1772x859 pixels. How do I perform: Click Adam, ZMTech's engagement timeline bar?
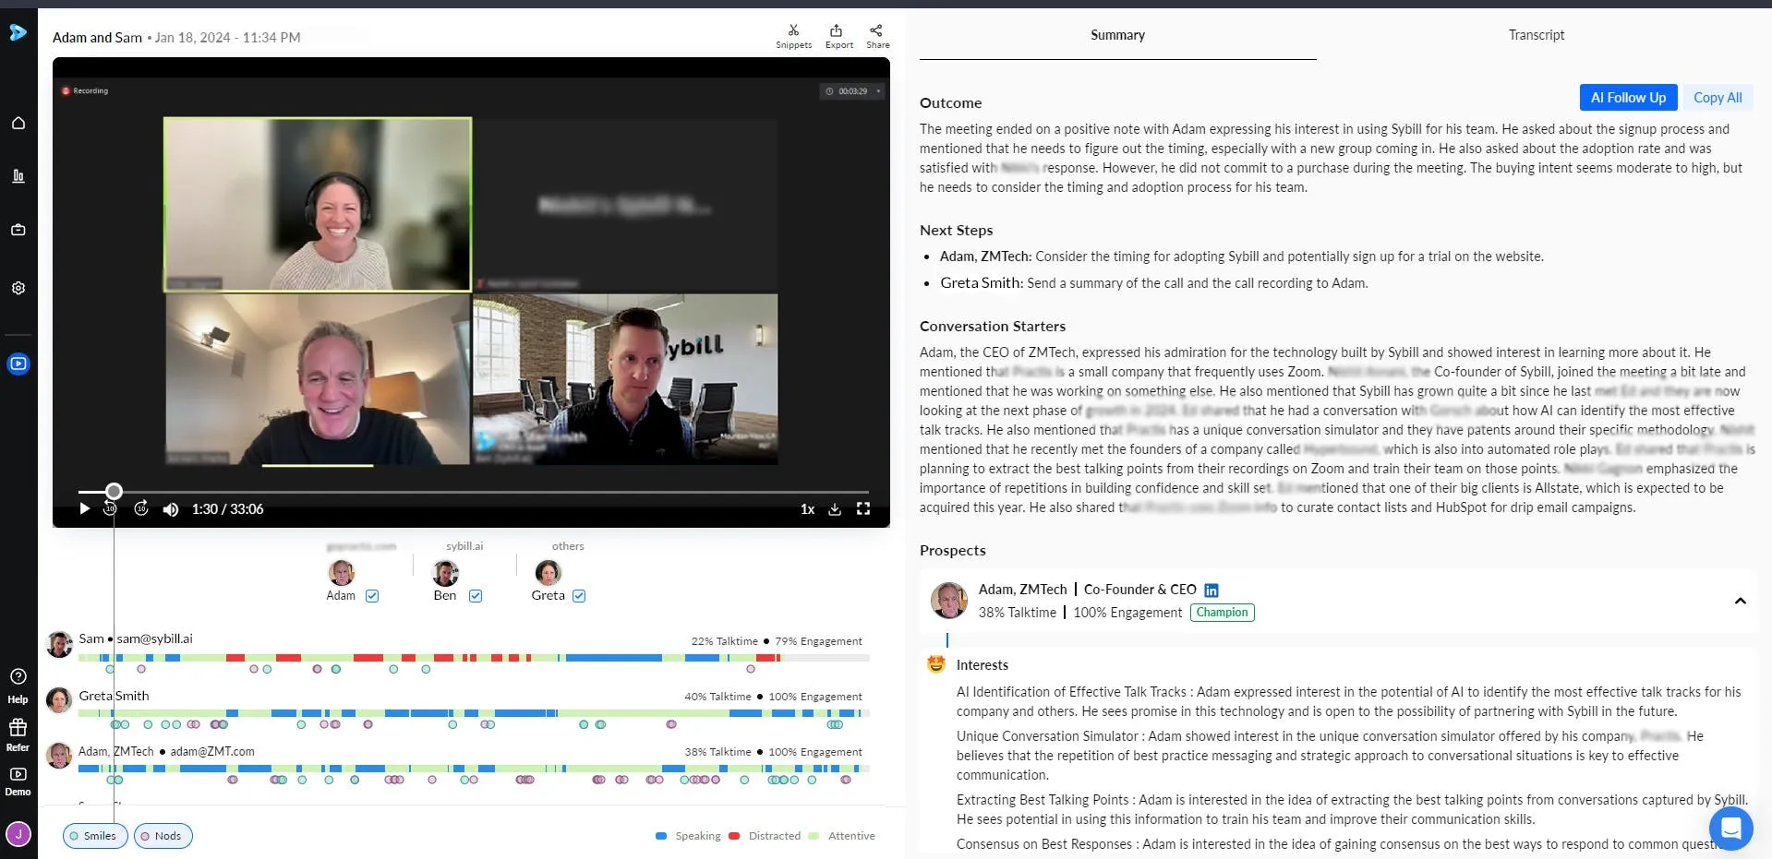[x=474, y=769]
